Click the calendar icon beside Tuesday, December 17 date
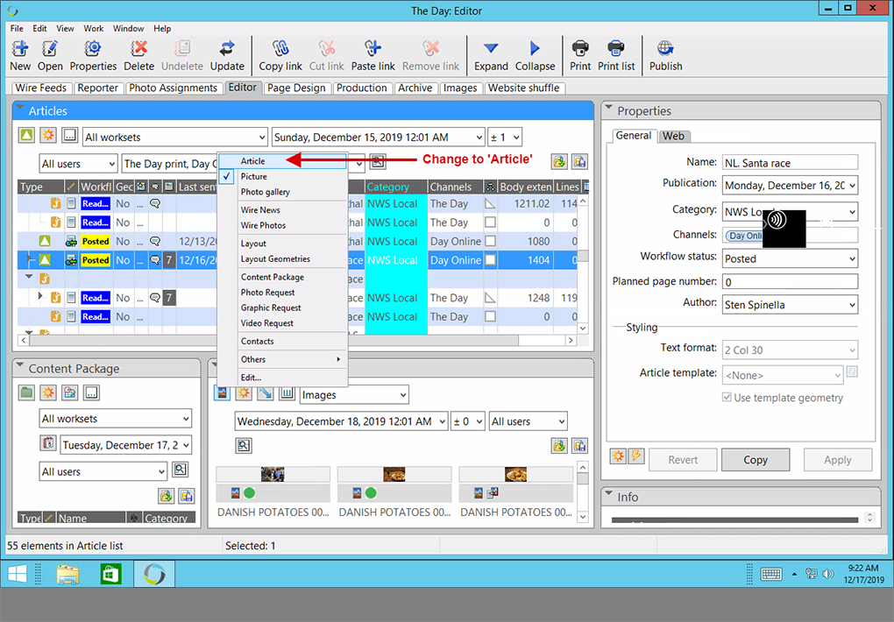Viewport: 894px width, 622px height. pyautogui.click(x=48, y=443)
